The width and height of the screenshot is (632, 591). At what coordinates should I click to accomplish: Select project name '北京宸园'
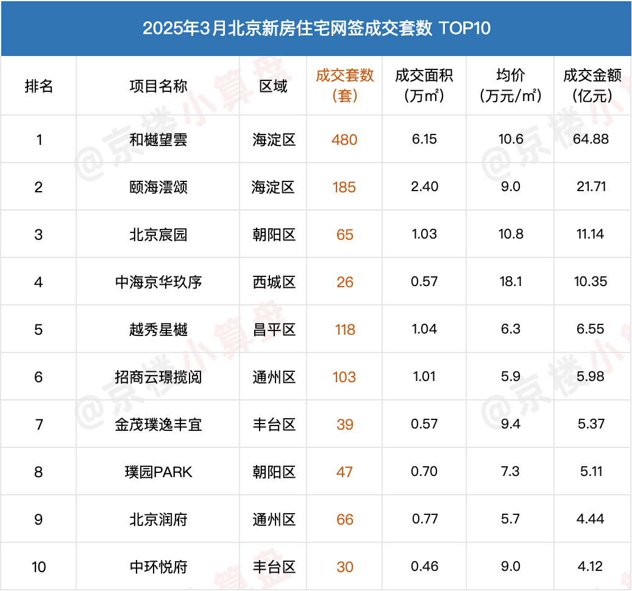[x=158, y=235]
